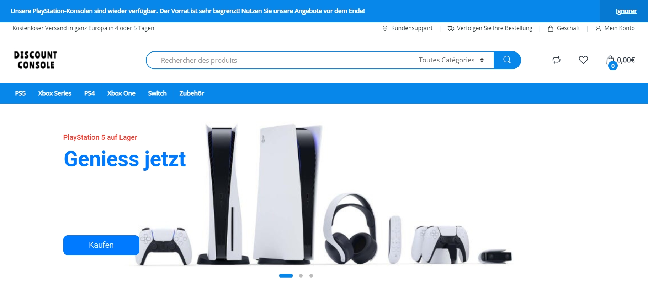This screenshot has width=648, height=291.
Task: Click the delivery truck tracking icon
Action: 451,28
